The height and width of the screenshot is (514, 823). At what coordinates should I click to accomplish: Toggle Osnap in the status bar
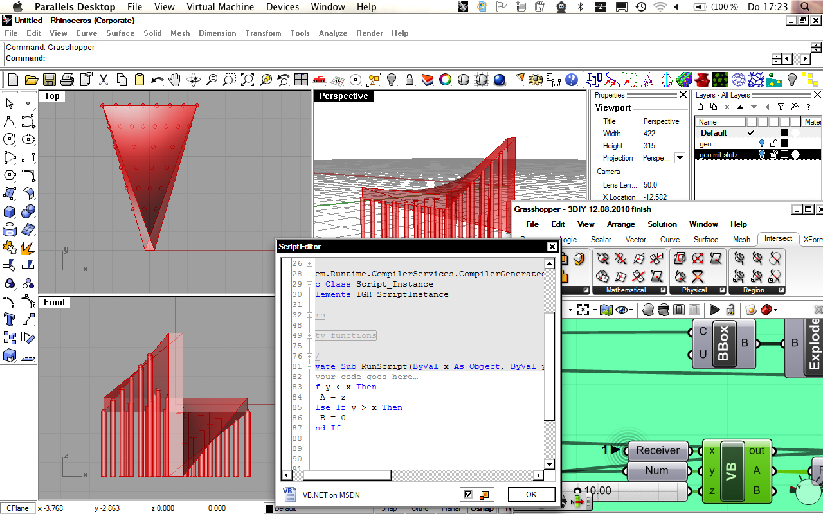[x=482, y=508]
